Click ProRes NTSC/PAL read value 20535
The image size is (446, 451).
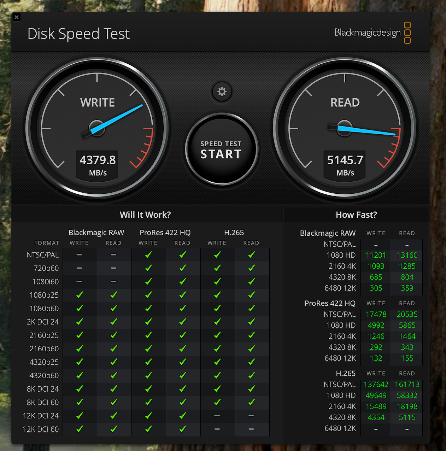[407, 314]
